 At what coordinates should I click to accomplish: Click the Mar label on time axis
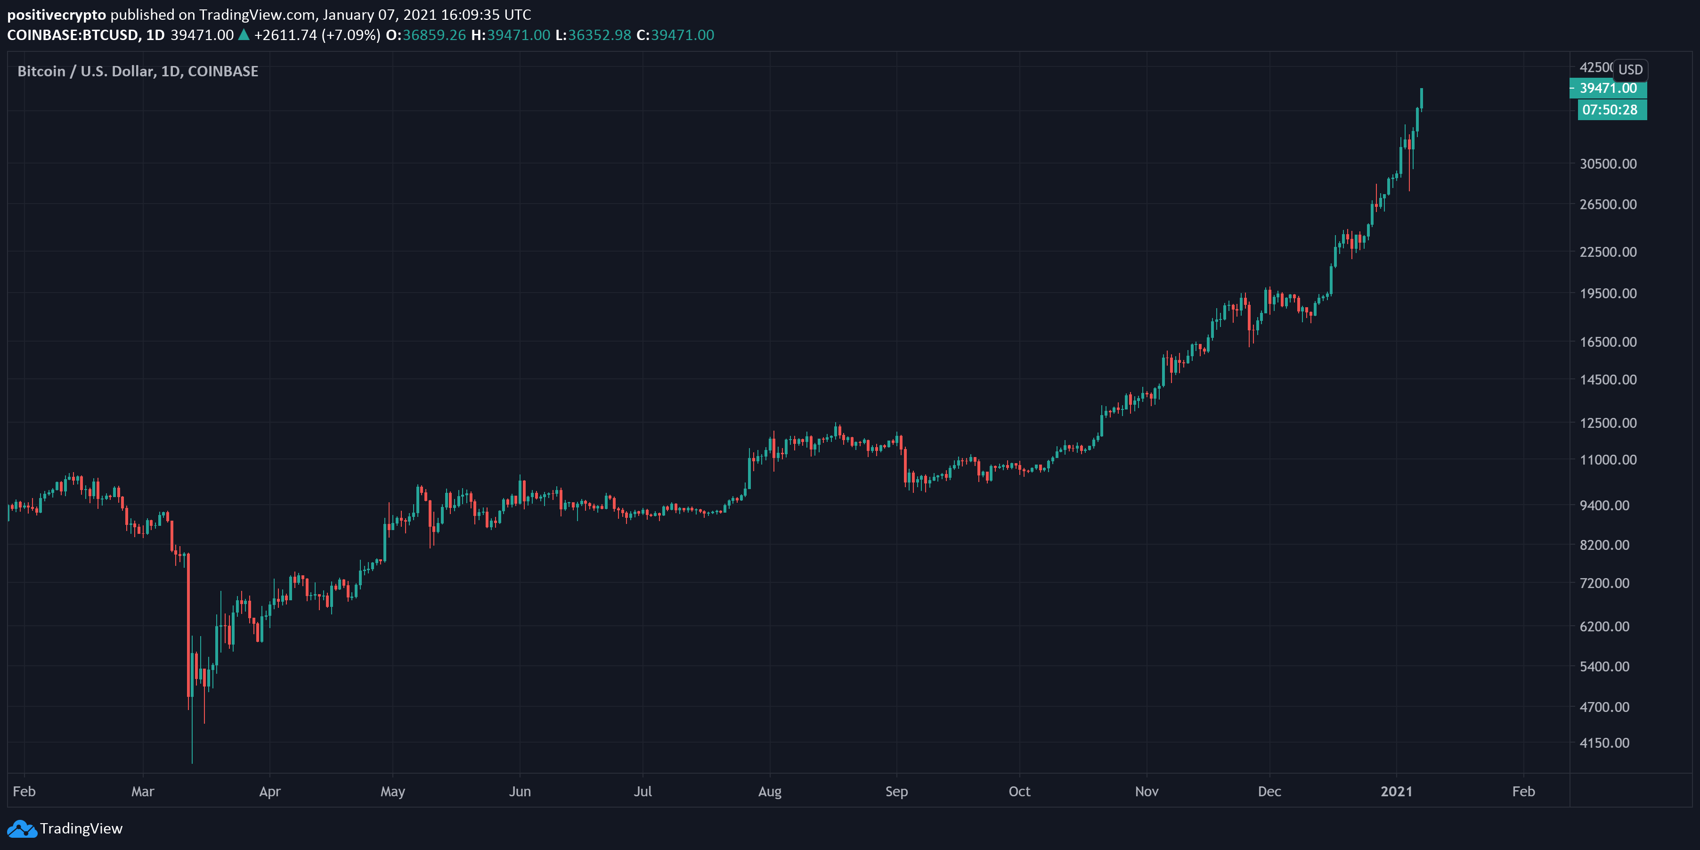click(x=143, y=791)
